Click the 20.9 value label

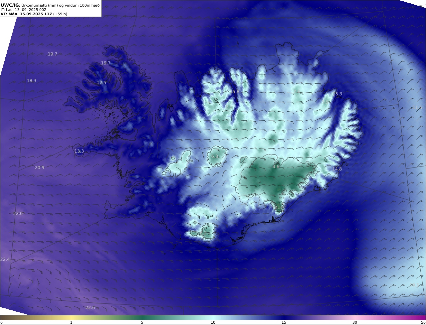coord(40,168)
